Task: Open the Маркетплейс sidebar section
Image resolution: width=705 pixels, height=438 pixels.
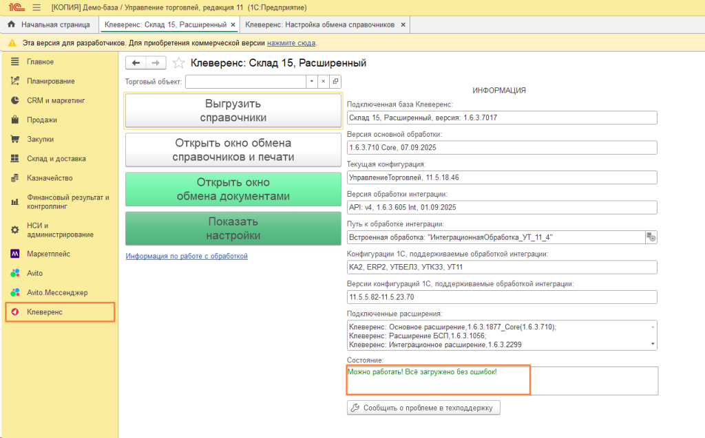Action: [x=48, y=254]
